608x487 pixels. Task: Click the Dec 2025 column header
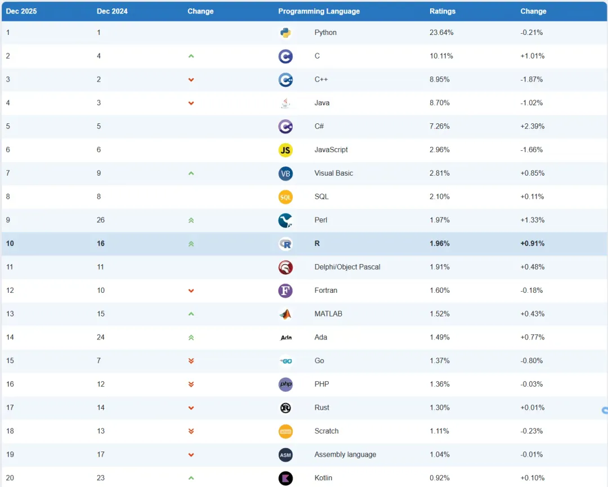[21, 11]
